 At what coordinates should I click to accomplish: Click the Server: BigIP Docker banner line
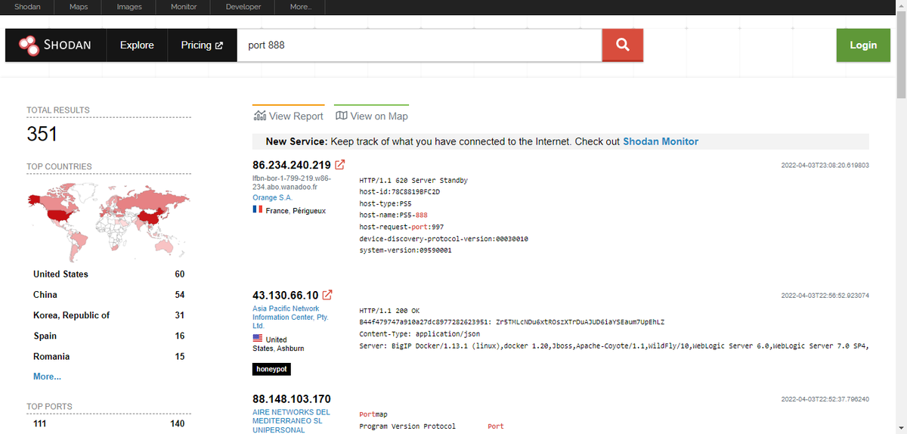click(x=614, y=346)
